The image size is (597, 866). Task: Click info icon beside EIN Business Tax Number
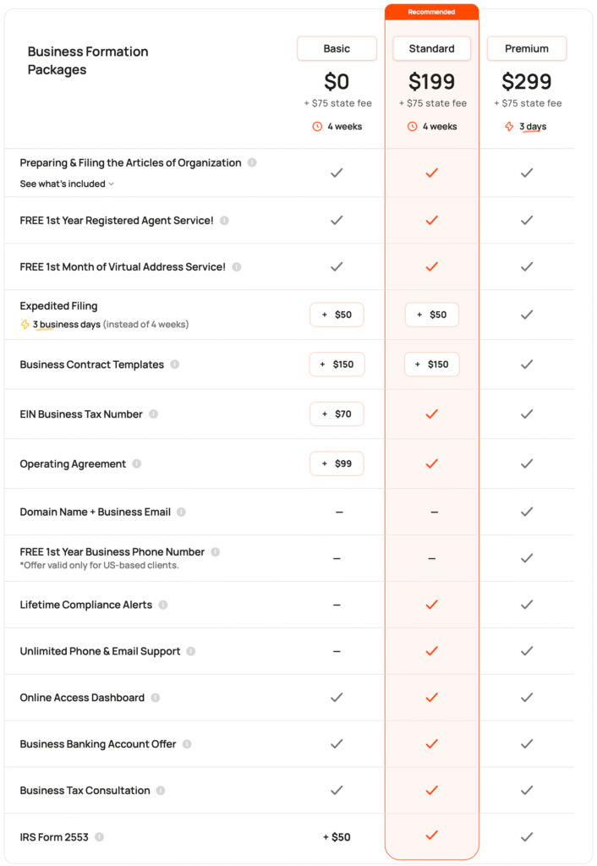tap(152, 414)
